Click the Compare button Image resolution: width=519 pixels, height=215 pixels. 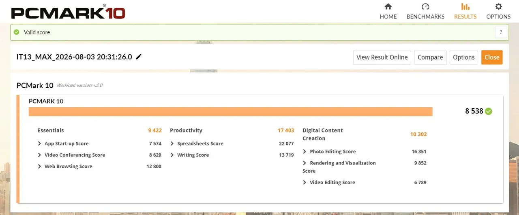tap(430, 57)
